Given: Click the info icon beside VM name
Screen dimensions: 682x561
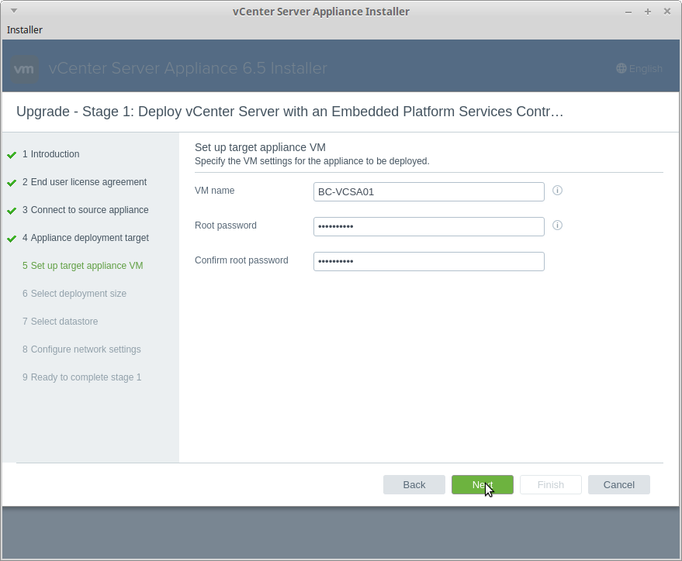Looking at the screenshot, I should click(557, 190).
